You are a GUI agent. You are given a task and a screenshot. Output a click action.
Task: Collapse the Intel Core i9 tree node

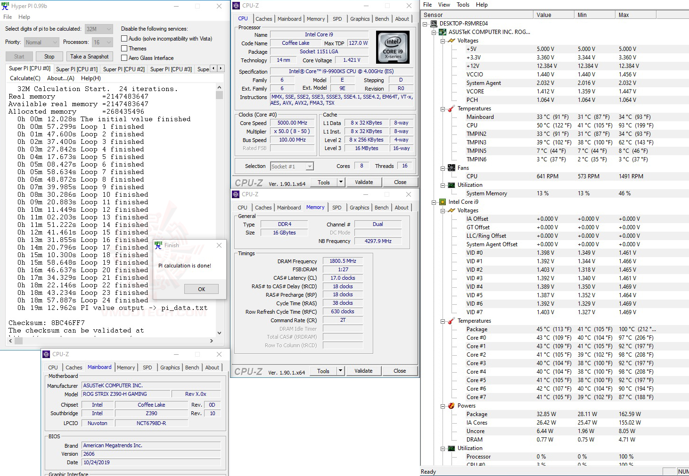pyautogui.click(x=434, y=202)
